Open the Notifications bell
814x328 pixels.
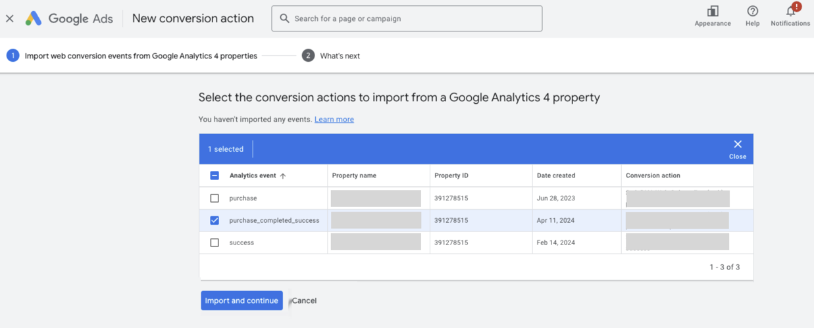click(x=790, y=12)
